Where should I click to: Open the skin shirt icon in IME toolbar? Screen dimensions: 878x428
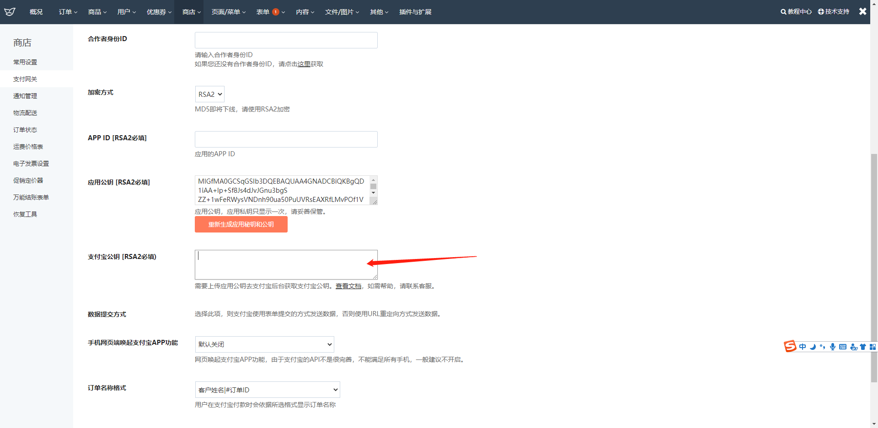pyautogui.click(x=863, y=347)
